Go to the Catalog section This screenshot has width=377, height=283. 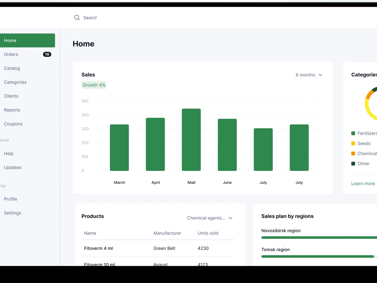(x=12, y=68)
